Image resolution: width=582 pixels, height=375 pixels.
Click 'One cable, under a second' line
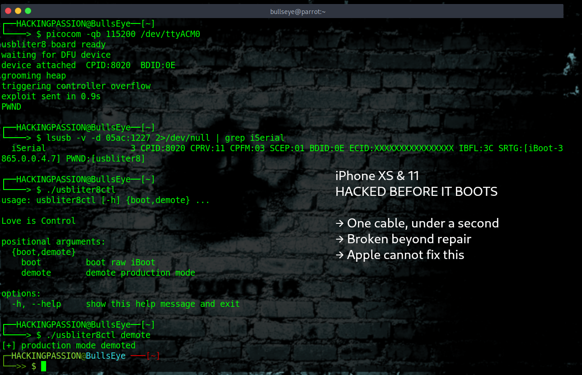coord(417,223)
